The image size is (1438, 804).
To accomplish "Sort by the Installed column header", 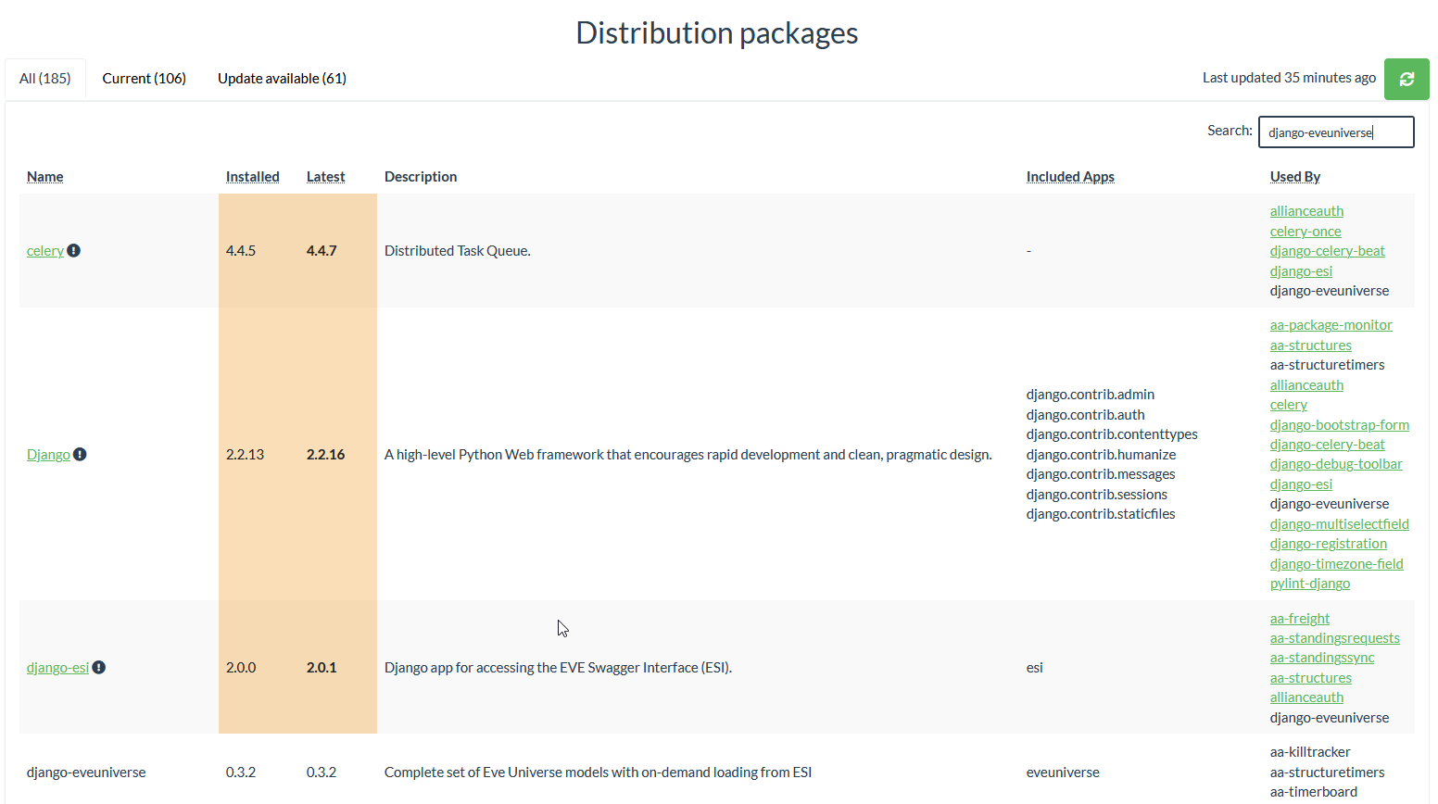I will coord(252,176).
